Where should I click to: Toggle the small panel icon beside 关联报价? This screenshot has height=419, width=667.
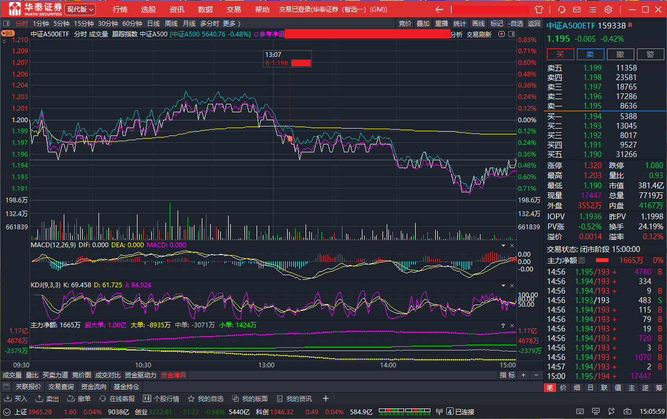pyautogui.click(x=7, y=387)
